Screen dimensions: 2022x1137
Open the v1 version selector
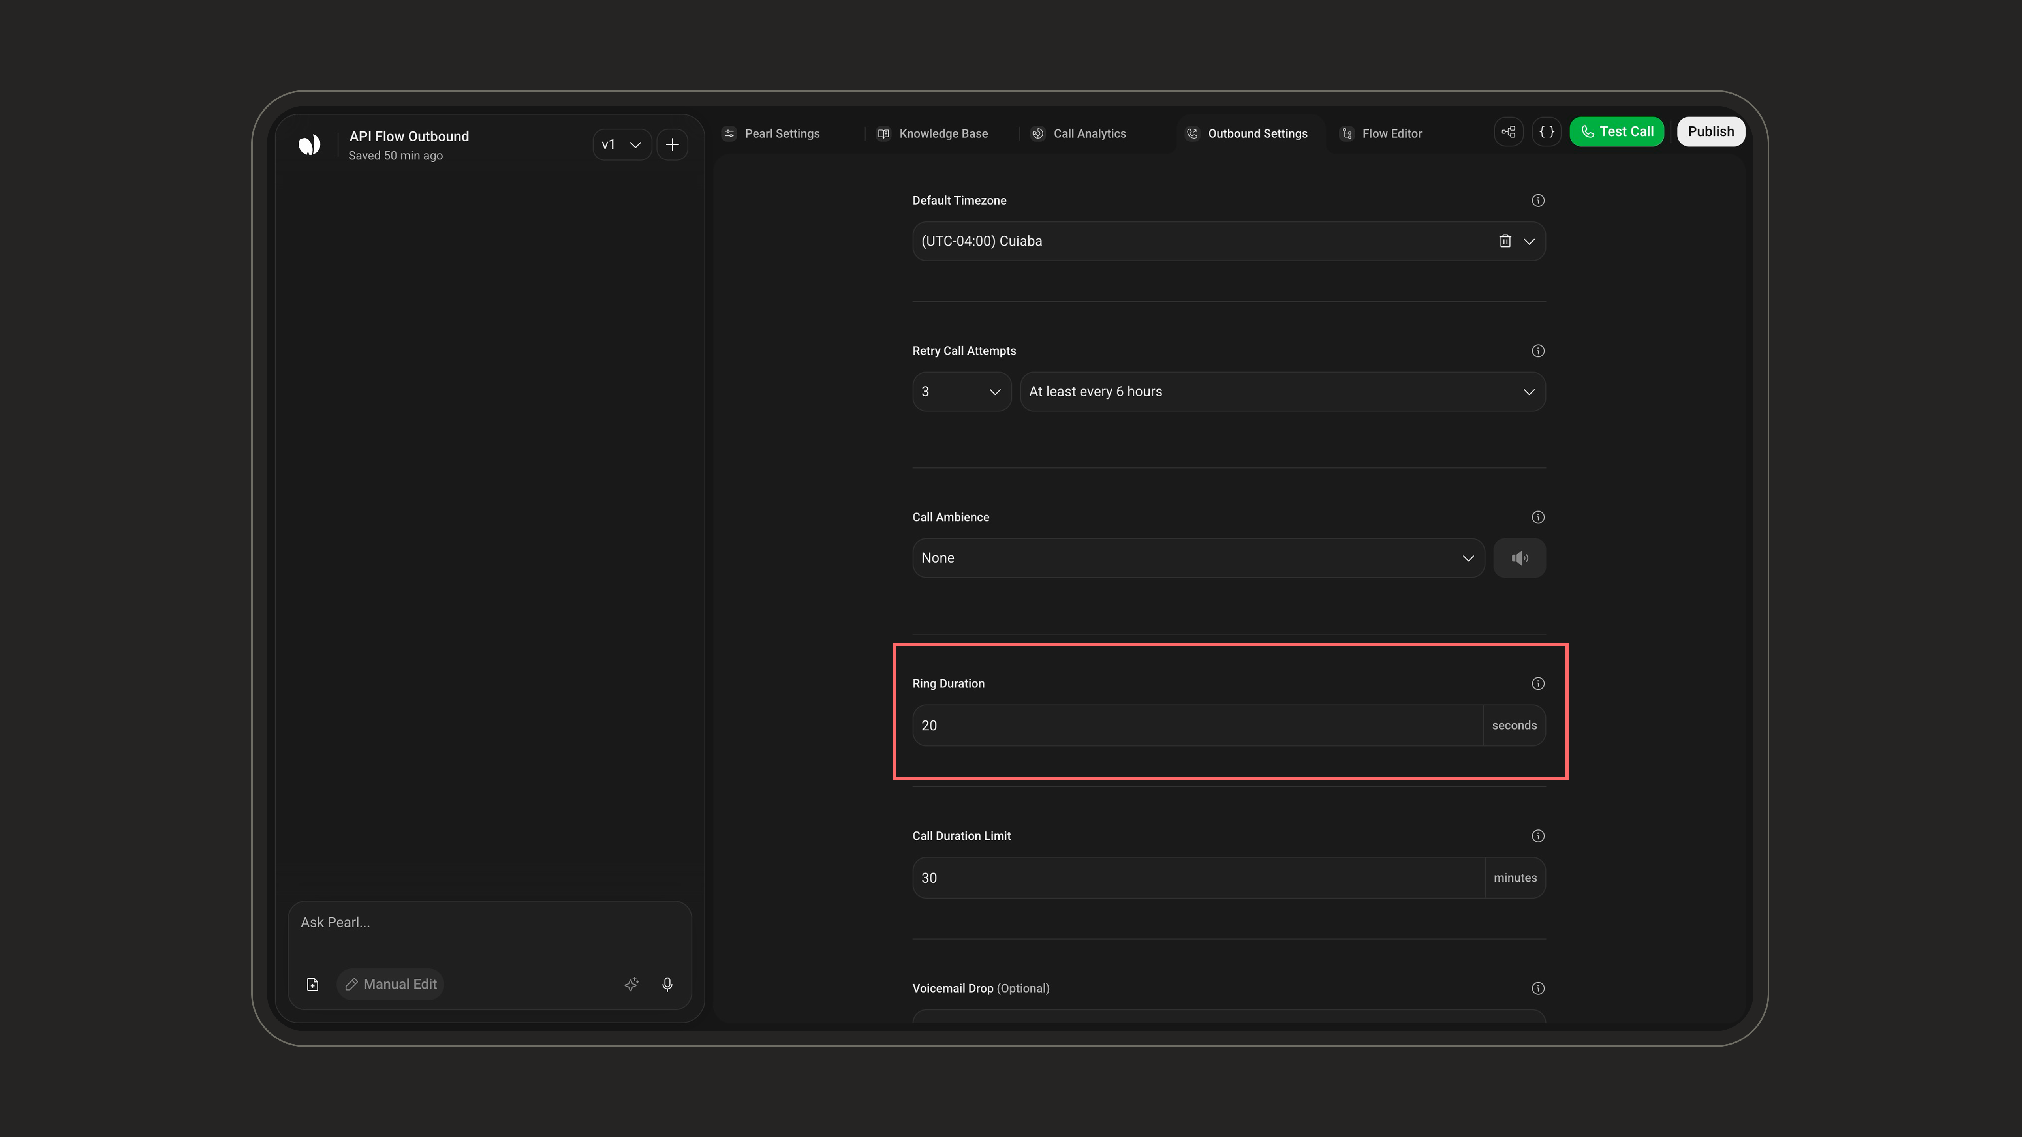(x=622, y=144)
